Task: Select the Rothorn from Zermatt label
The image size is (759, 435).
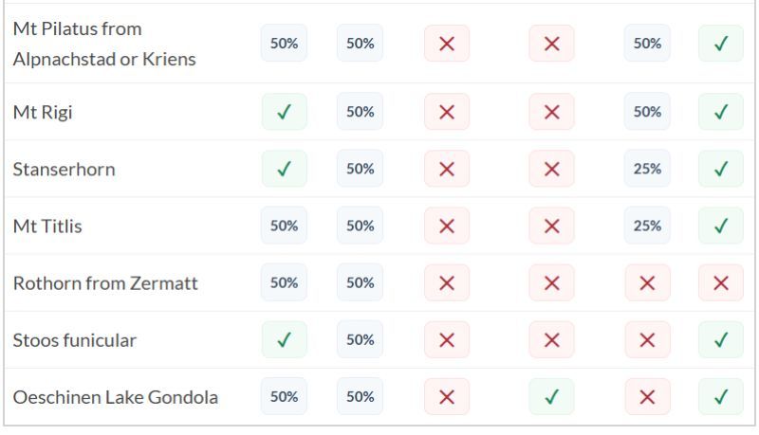Action: (105, 283)
